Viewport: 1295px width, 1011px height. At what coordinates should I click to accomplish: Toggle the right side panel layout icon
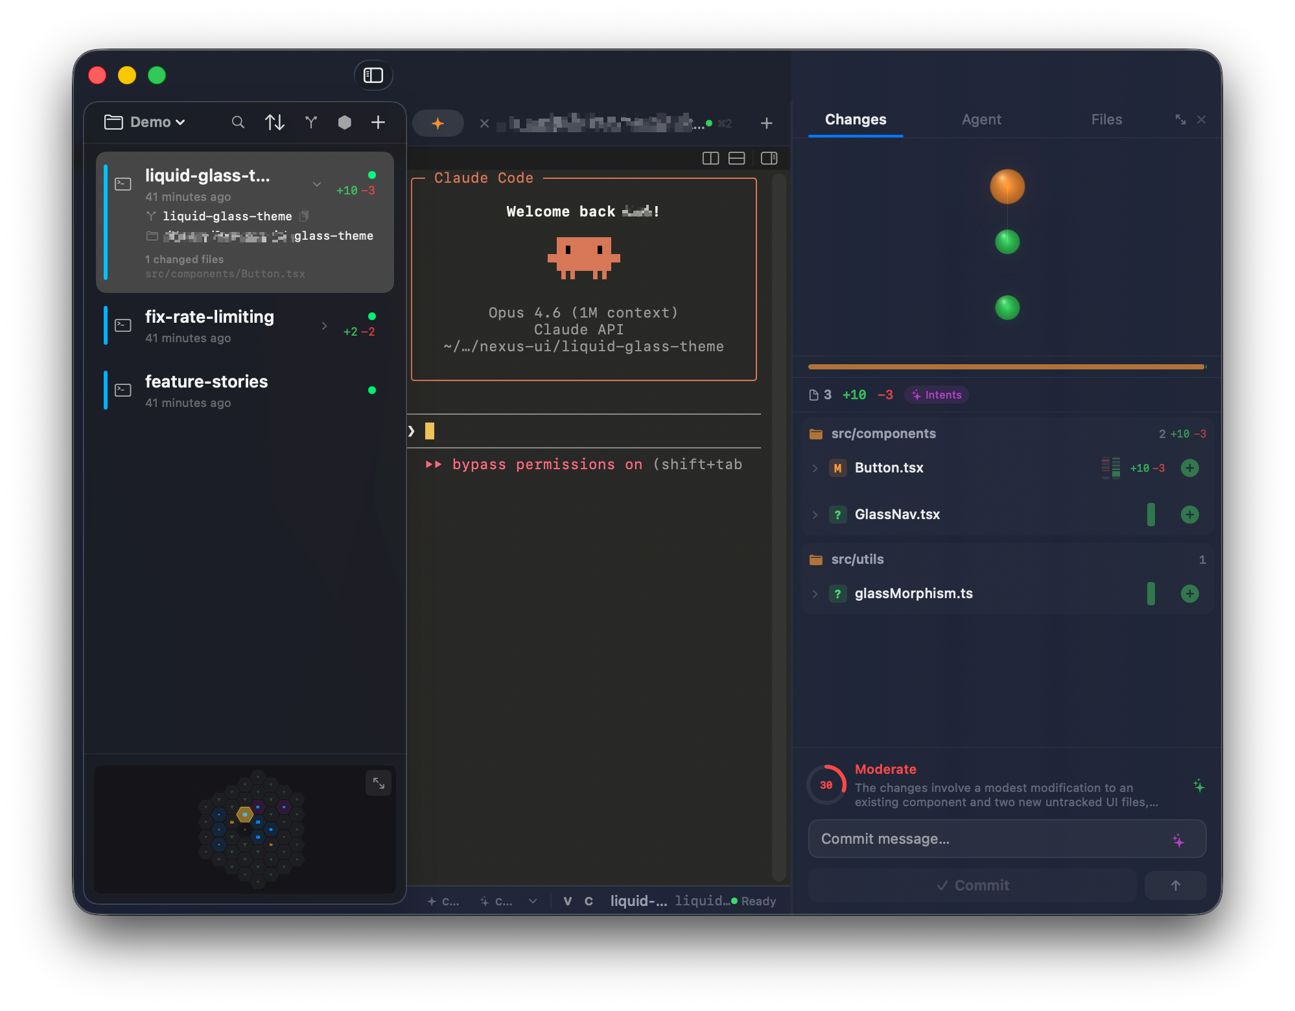tap(769, 158)
